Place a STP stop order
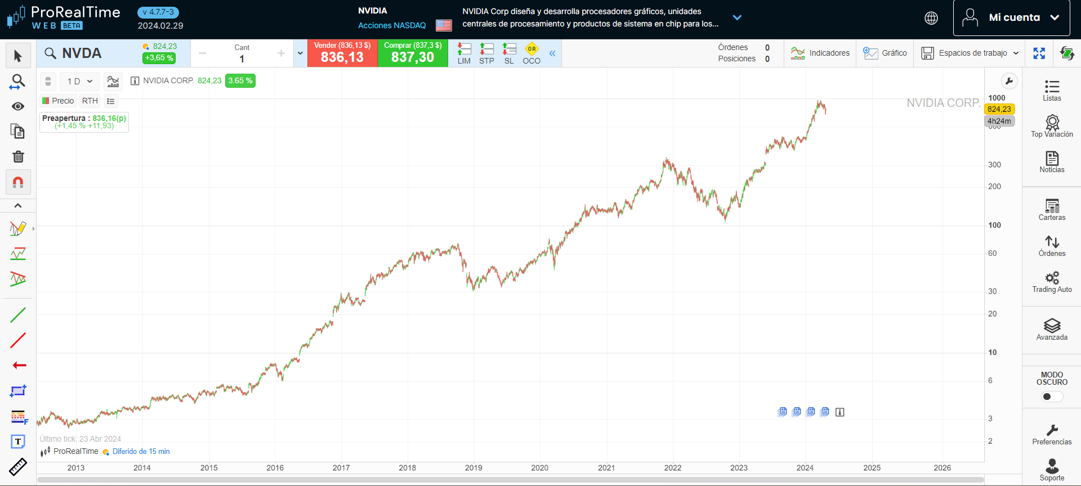Image resolution: width=1081 pixels, height=486 pixels. tap(486, 53)
